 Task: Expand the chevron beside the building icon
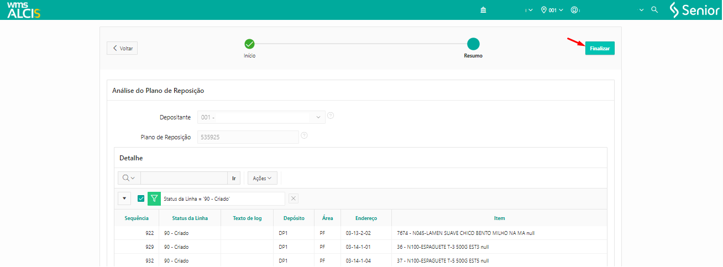(x=530, y=10)
